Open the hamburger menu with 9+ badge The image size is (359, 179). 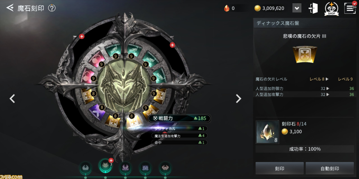(x=350, y=8)
